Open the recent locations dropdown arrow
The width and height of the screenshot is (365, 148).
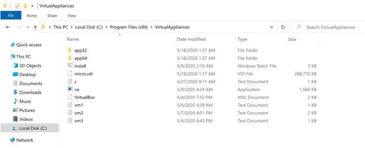28,27
